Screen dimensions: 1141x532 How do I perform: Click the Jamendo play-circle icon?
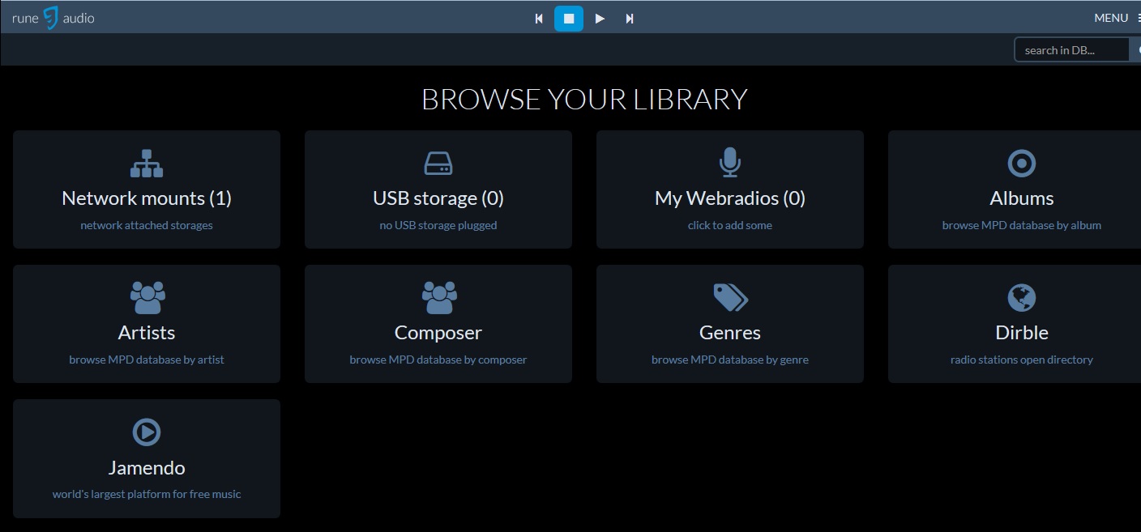[x=147, y=432]
